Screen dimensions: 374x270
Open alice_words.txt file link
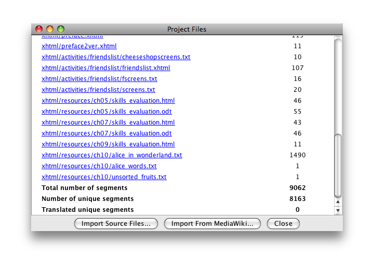click(x=99, y=166)
